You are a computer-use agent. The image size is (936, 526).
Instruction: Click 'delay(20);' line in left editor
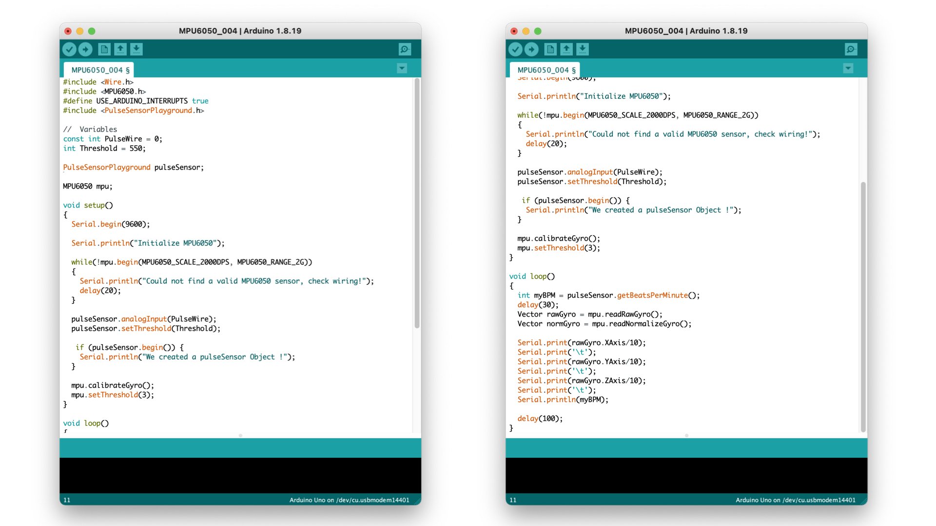(x=100, y=291)
